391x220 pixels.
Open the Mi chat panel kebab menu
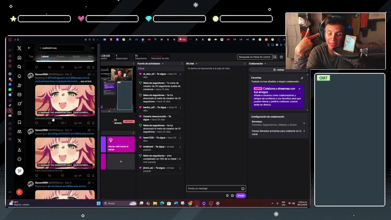pyautogui.click(x=245, y=64)
